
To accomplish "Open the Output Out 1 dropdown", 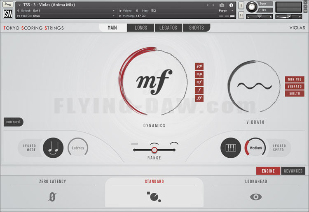I will (x=66, y=11).
